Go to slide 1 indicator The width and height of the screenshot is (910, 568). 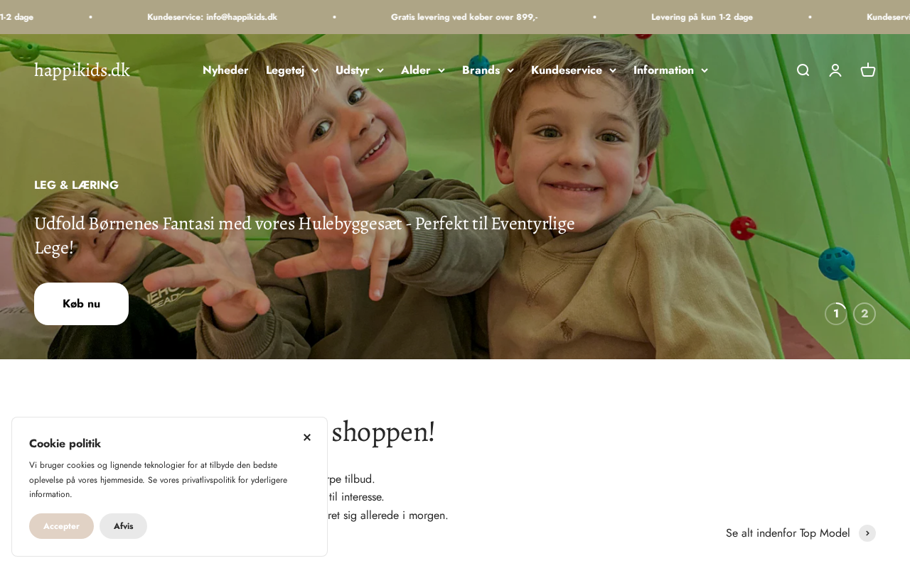click(836, 314)
